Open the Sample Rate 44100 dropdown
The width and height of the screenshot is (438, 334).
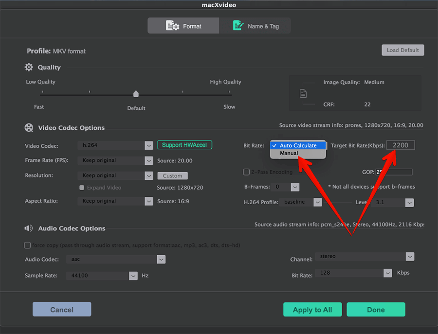click(102, 276)
